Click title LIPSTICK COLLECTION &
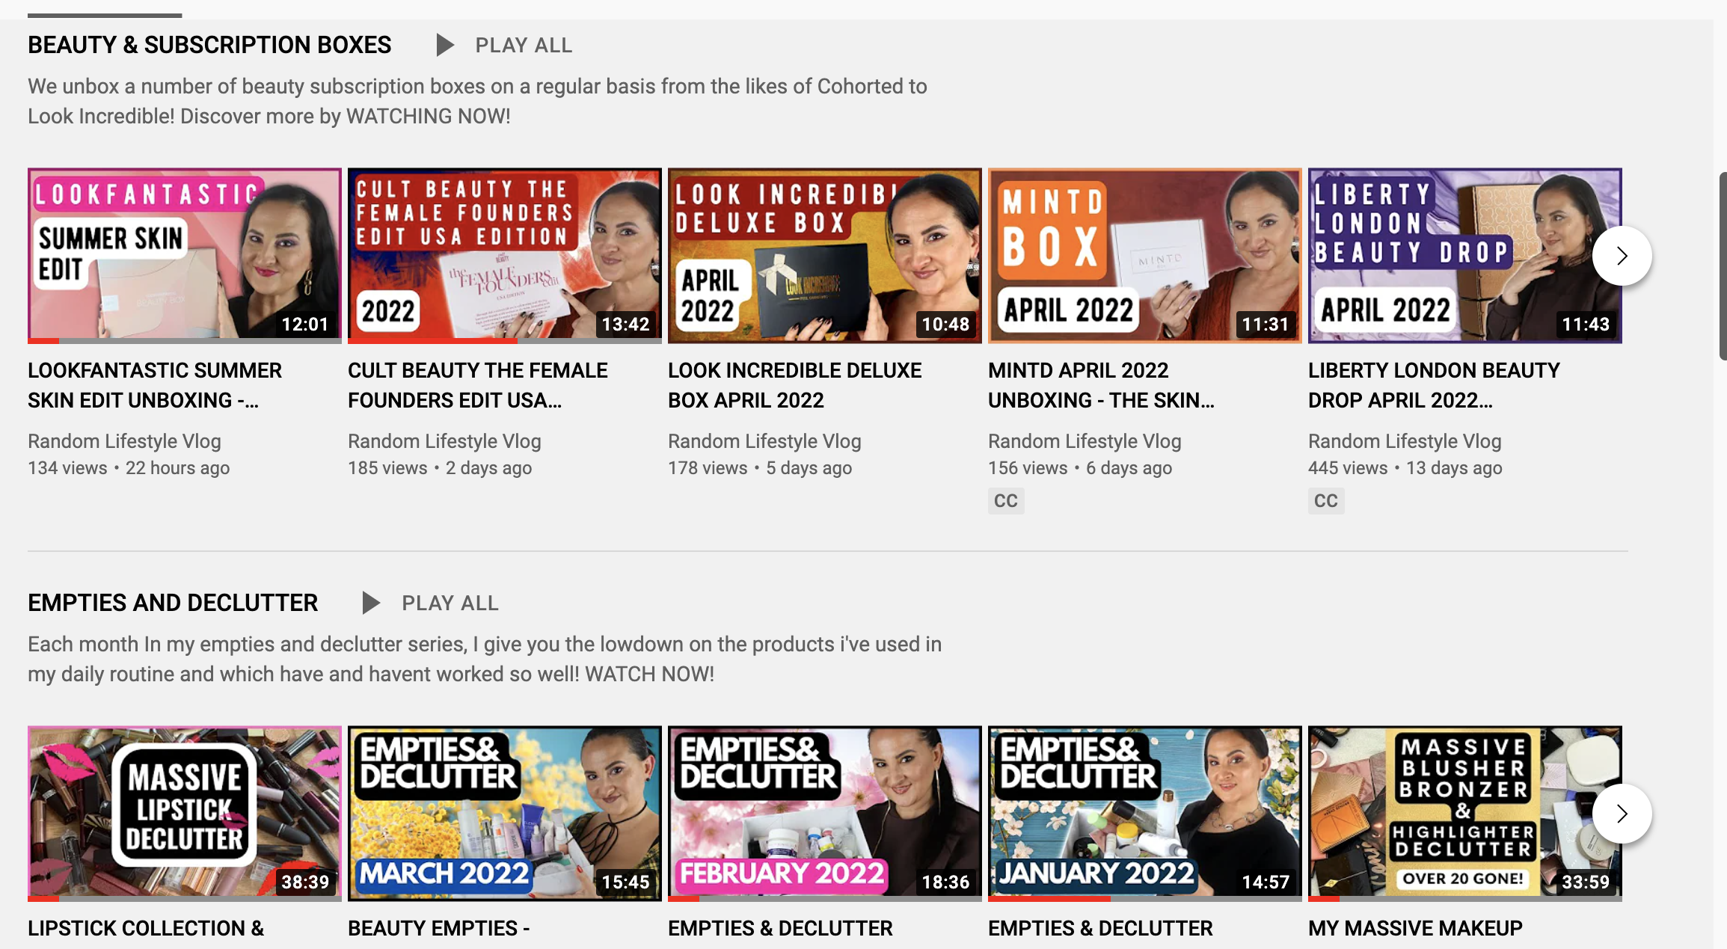The height and width of the screenshot is (949, 1727). click(146, 928)
